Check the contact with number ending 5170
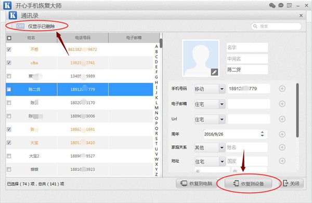Image resolution: width=312 pixels, height=203 pixels. [x=9, y=103]
